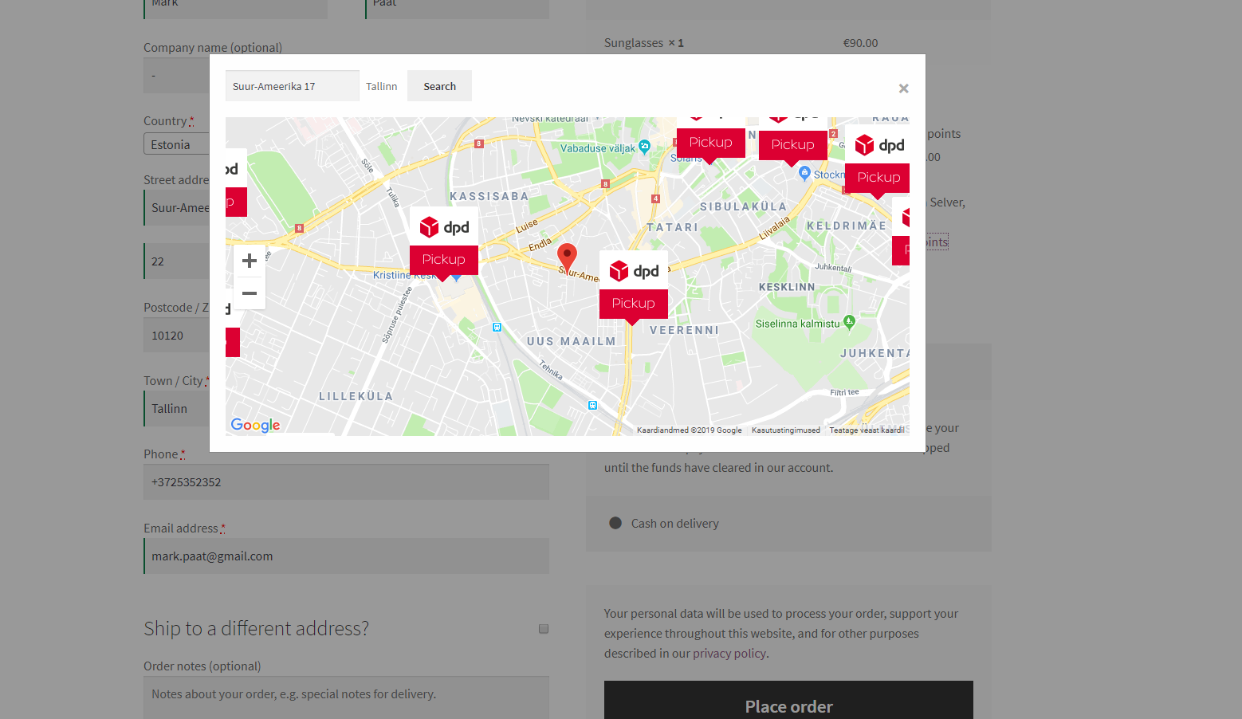
Task: Edit the Phone number field
Action: coord(346,482)
